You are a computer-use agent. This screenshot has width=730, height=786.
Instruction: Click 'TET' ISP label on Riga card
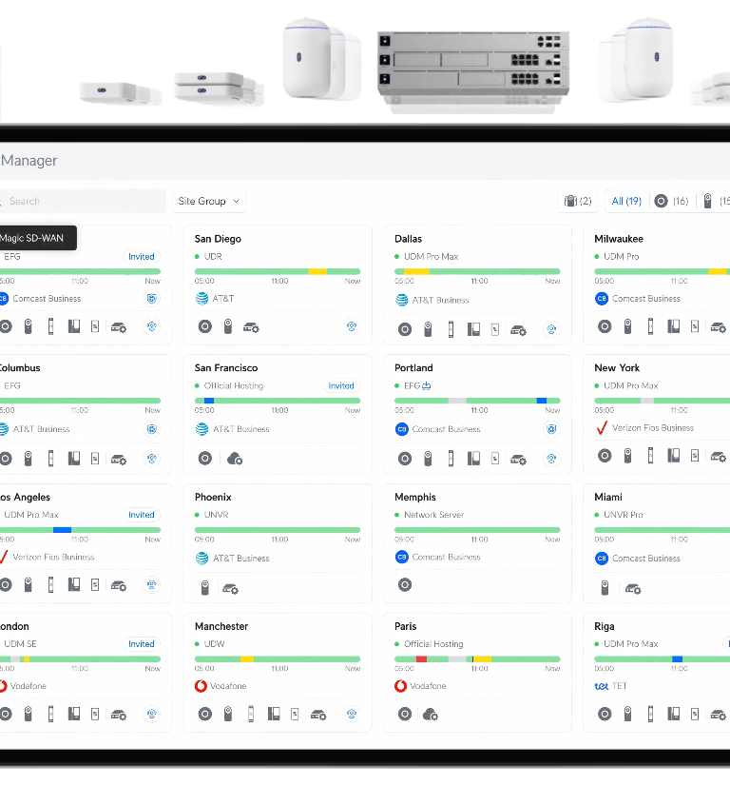pyautogui.click(x=620, y=686)
